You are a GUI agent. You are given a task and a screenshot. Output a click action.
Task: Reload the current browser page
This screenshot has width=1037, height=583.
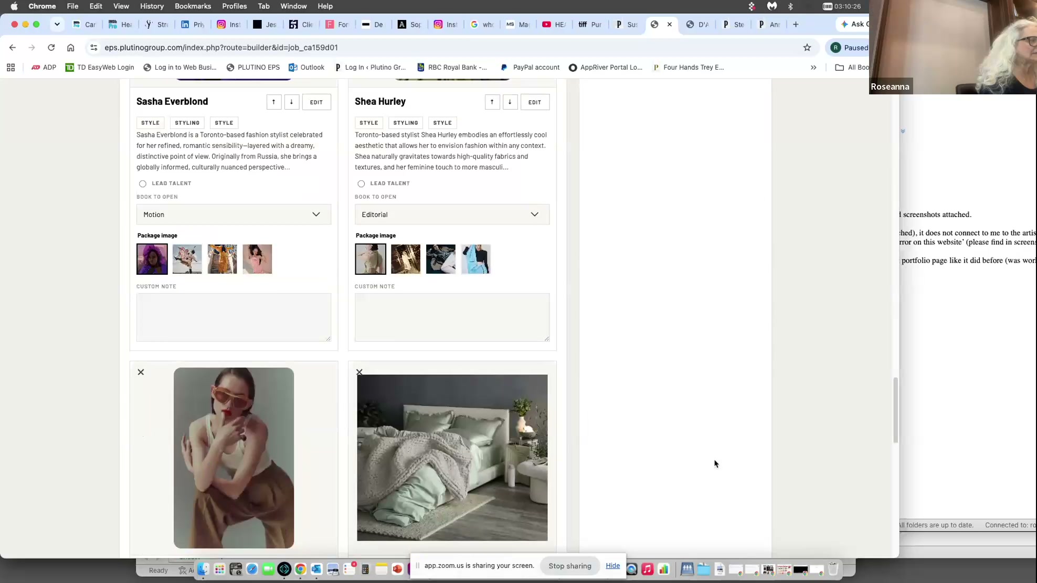tap(51, 47)
